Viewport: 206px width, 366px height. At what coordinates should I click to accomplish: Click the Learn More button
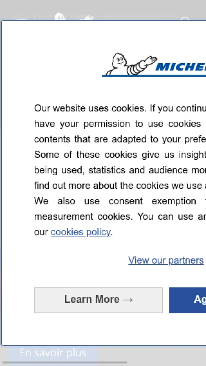click(x=99, y=300)
